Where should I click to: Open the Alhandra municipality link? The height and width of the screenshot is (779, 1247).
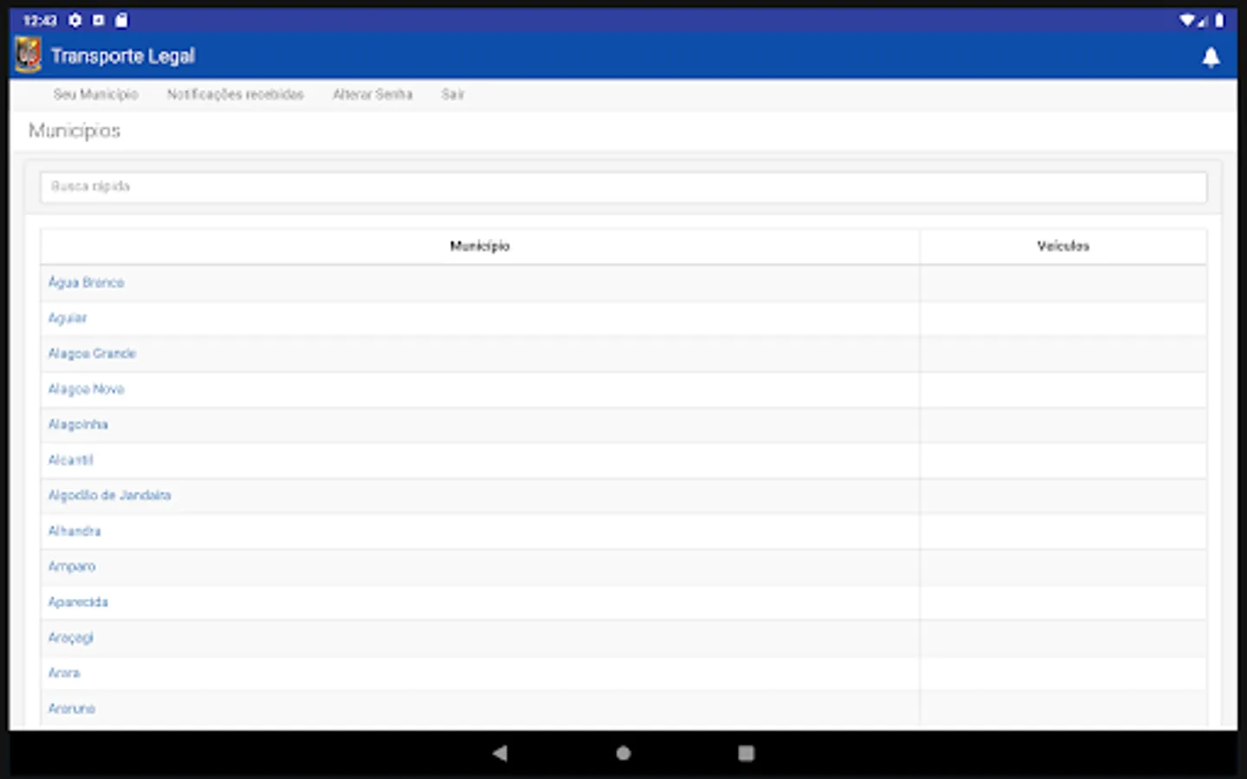(x=74, y=531)
